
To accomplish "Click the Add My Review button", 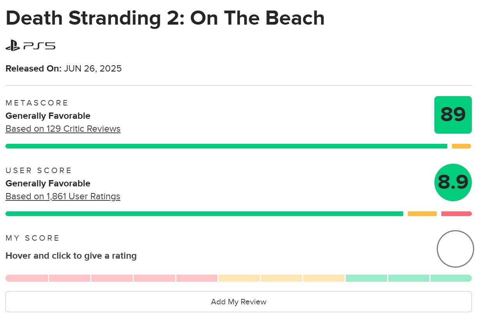I will click(238, 302).
